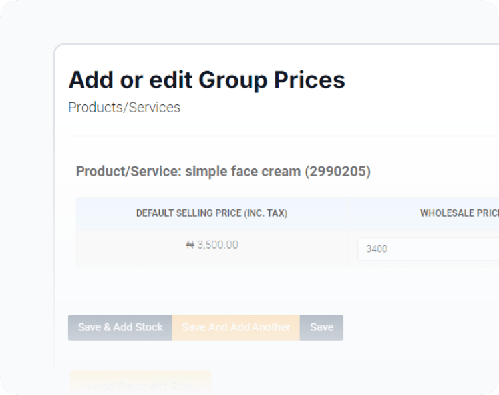Viewport: 499px width, 395px height.
Task: Focus the wholesale price field showing 3400
Action: [426, 249]
